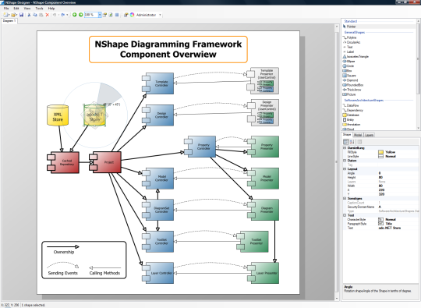
Task: Open the New Project dropdown arrow
Action: (x=9, y=15)
